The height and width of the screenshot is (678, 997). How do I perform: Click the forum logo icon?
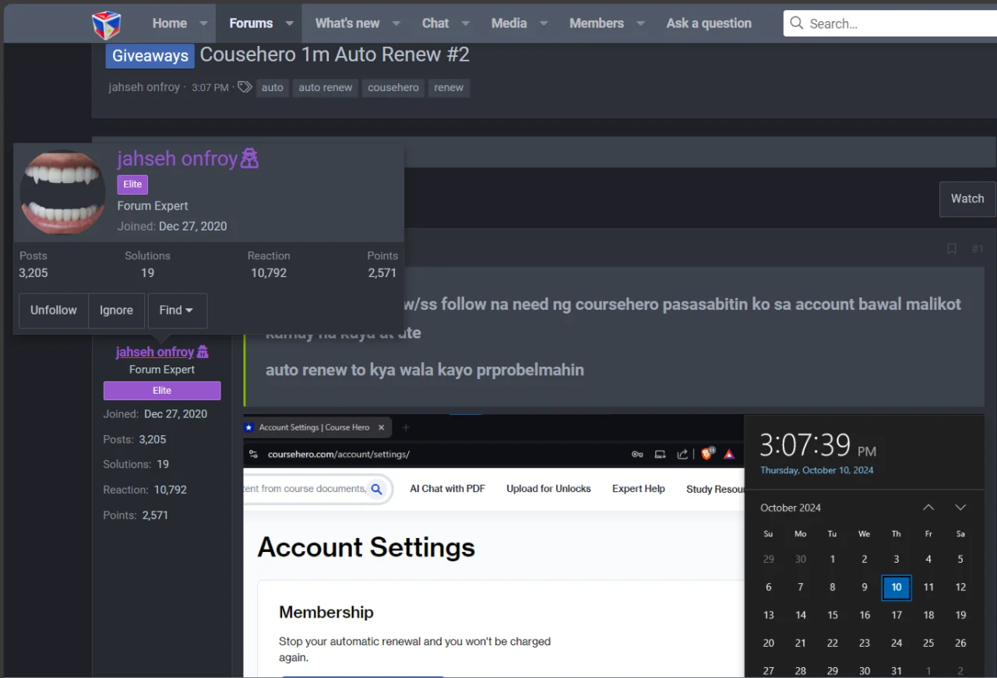(x=107, y=24)
